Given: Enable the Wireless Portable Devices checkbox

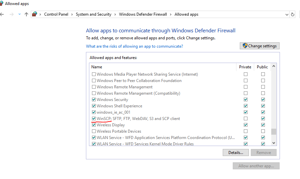Looking at the screenshot, I should tap(94, 131).
